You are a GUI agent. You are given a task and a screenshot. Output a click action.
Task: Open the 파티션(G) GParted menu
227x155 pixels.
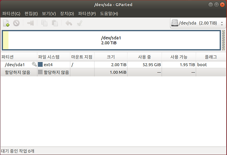point(11,14)
